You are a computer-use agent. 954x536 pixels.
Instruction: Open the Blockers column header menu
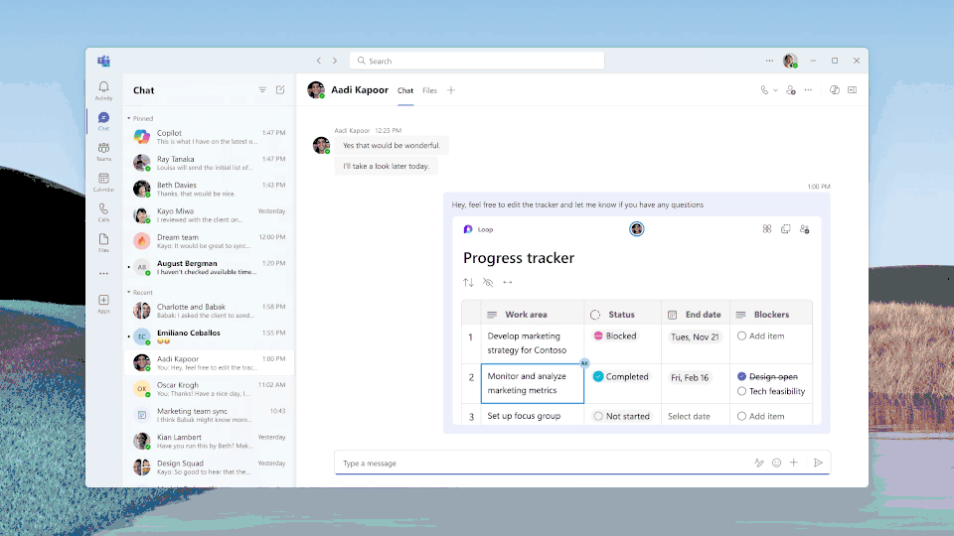click(771, 315)
